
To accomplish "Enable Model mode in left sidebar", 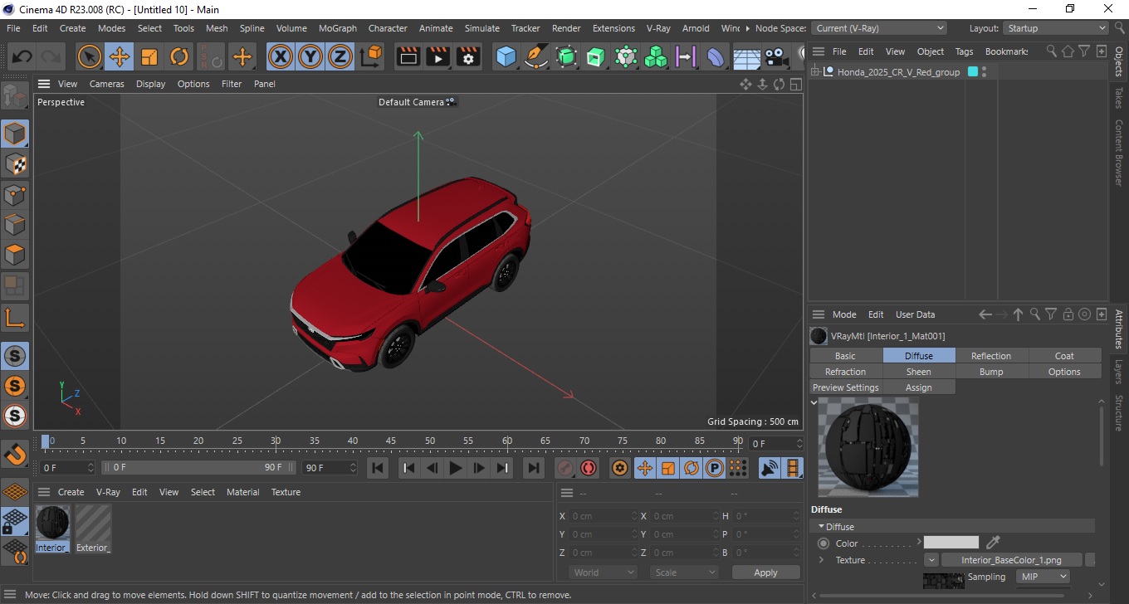I will point(15,134).
